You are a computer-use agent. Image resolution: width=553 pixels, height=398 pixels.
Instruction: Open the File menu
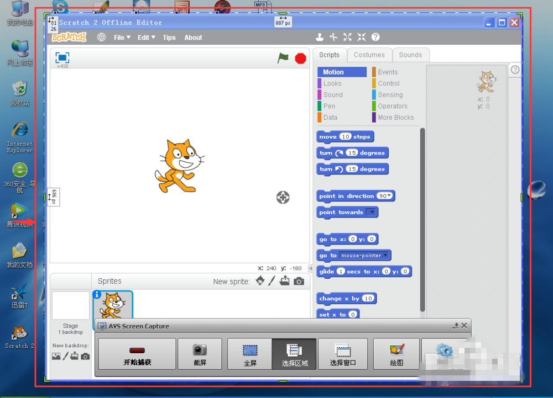click(122, 38)
